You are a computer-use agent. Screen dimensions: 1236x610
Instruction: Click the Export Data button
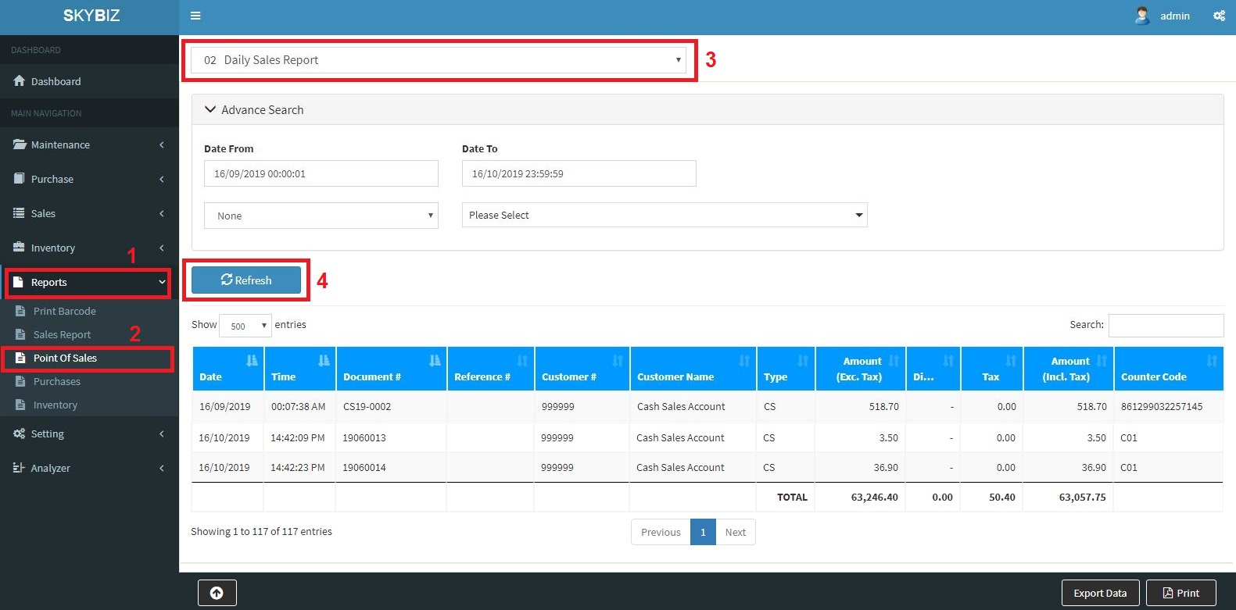pyautogui.click(x=1099, y=593)
